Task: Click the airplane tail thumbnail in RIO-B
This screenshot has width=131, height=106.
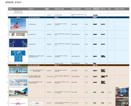Action: pyautogui.click(x=18, y=24)
